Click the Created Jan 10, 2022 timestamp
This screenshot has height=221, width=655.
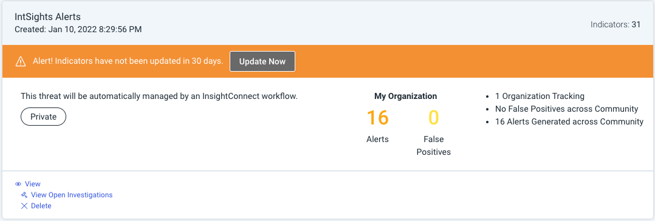[78, 29]
